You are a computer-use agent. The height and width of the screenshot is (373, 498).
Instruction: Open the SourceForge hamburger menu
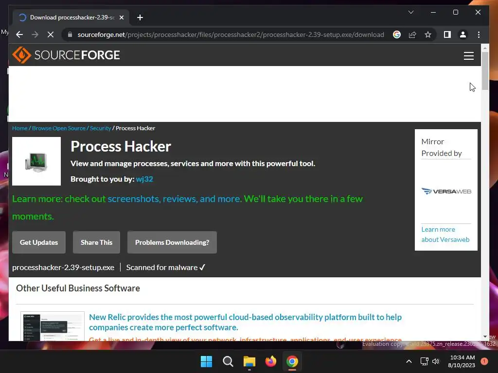[x=468, y=55]
